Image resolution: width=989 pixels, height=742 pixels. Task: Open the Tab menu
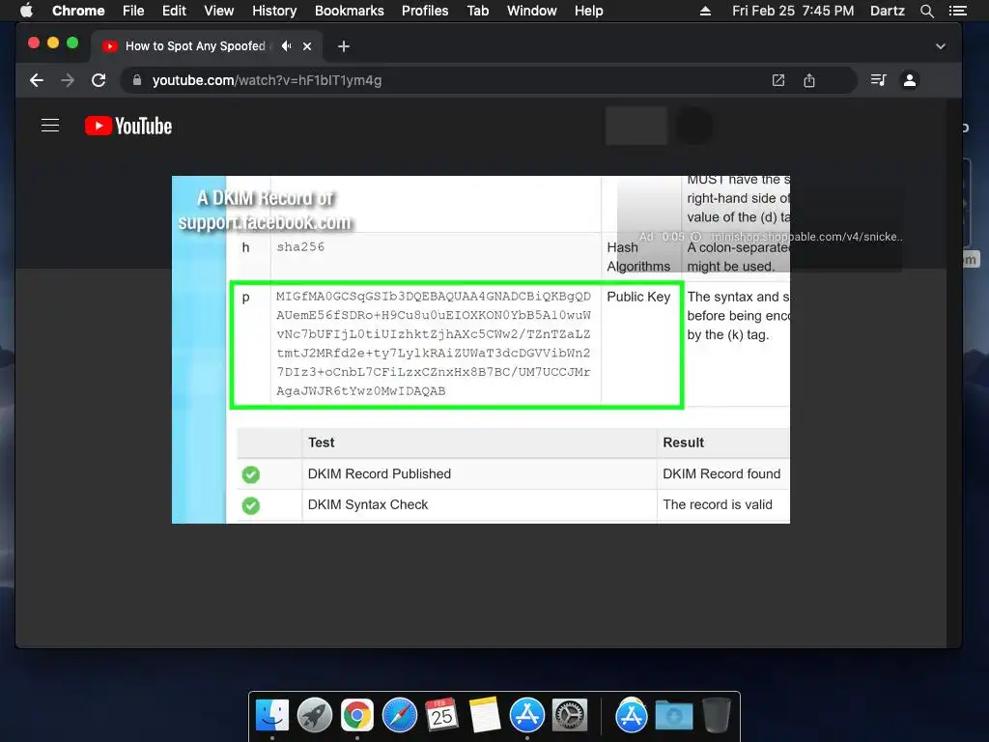pyautogui.click(x=477, y=11)
